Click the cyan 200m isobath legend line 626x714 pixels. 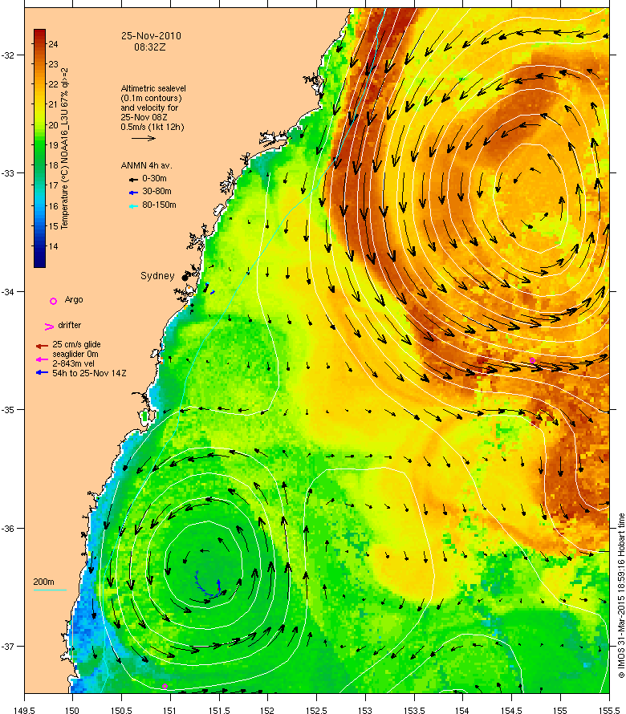(x=50, y=590)
